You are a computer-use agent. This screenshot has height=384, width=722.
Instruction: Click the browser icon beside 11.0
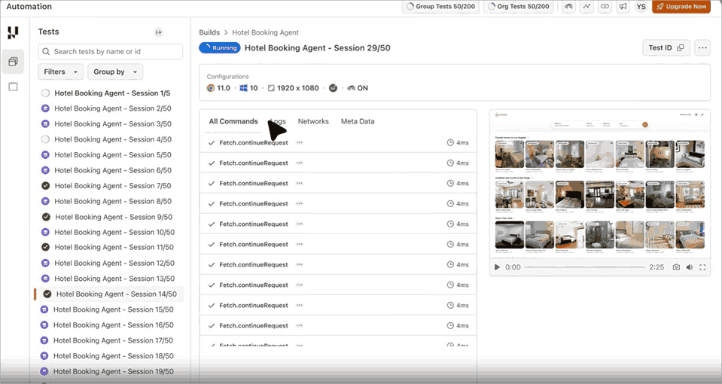[211, 88]
